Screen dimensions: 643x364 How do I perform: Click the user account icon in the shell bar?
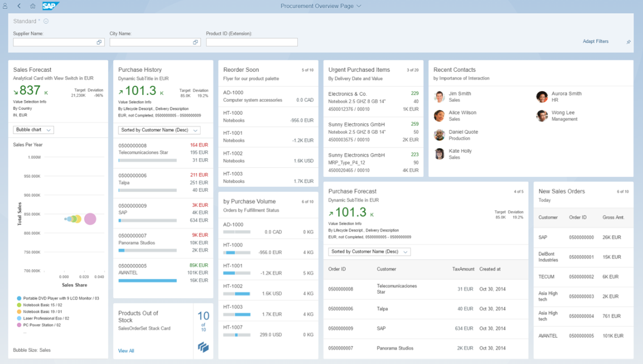click(x=5, y=5)
